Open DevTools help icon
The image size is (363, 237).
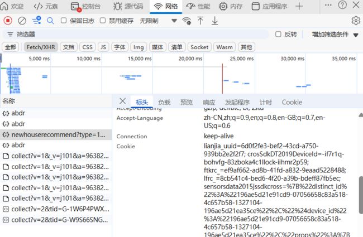coord(342,5)
